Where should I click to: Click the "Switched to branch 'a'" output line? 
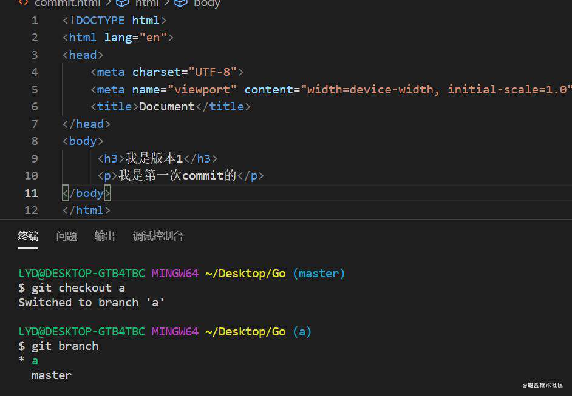click(91, 303)
